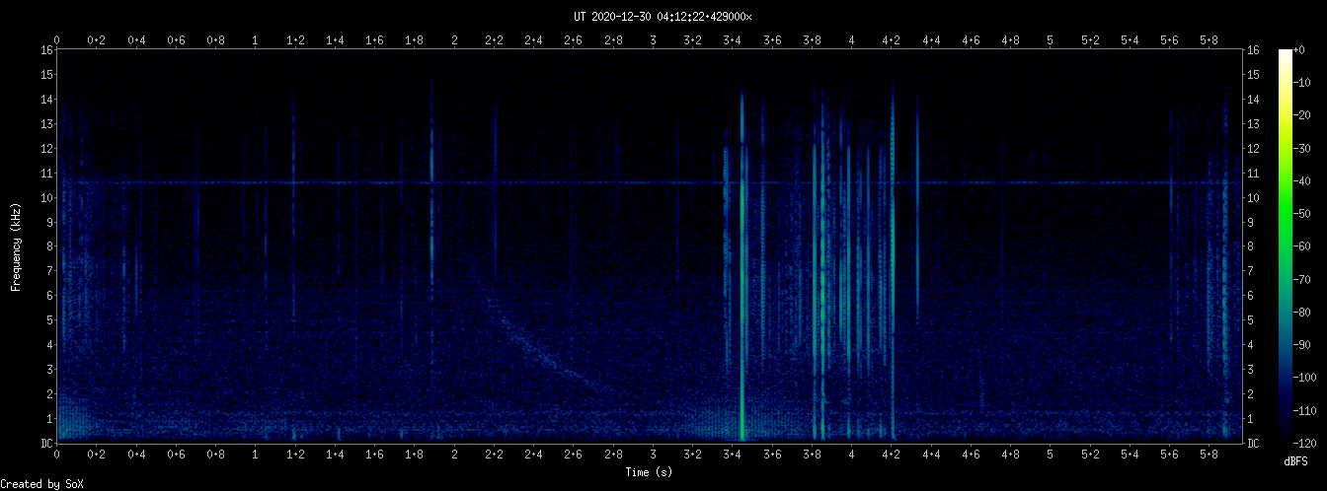Click the 2 second tick on bottom time axis

point(454,456)
